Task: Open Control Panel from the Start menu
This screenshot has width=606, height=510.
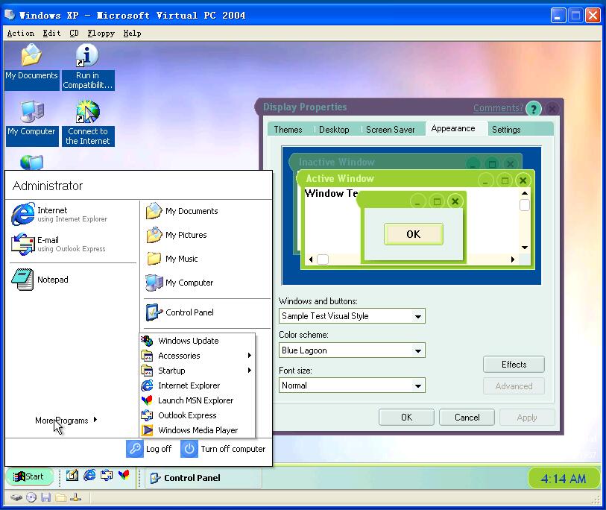Action: tap(180, 312)
